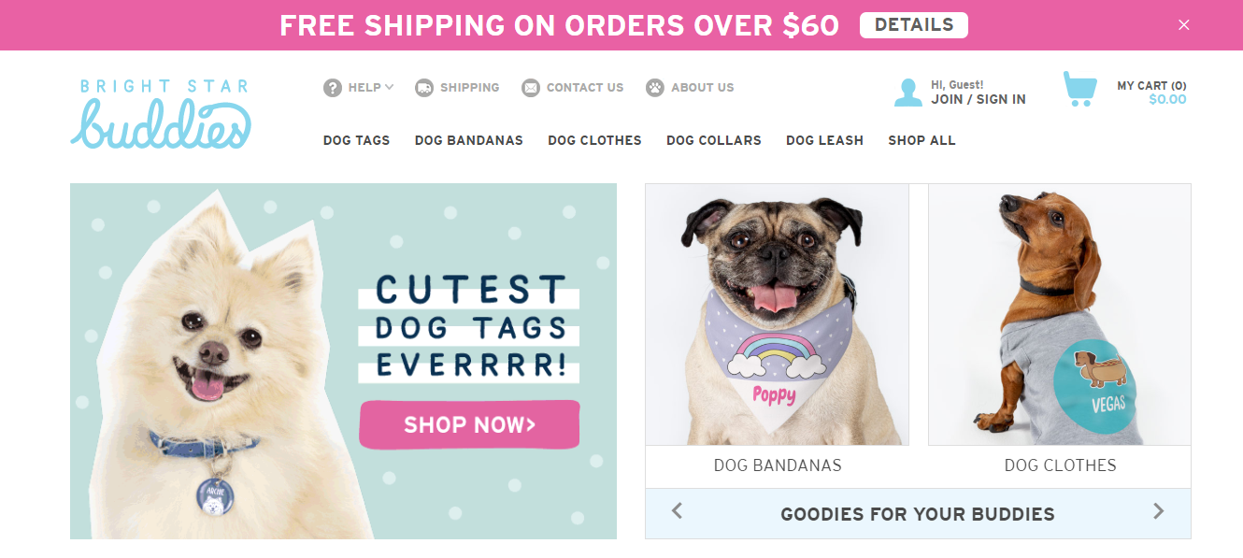
Task: Expand the Help dropdown chevron
Action: [389, 87]
